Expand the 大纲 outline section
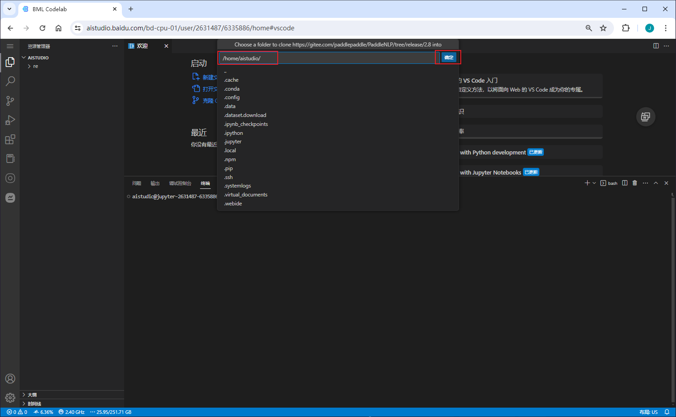 72,395
